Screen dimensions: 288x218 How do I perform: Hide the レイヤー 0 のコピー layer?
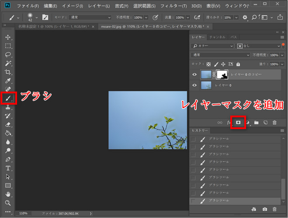pyautogui.click(x=194, y=75)
